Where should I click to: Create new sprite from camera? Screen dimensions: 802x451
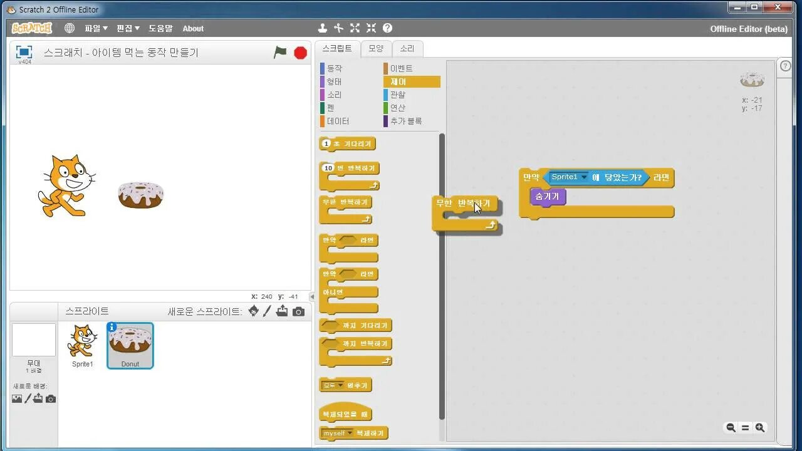tap(299, 311)
